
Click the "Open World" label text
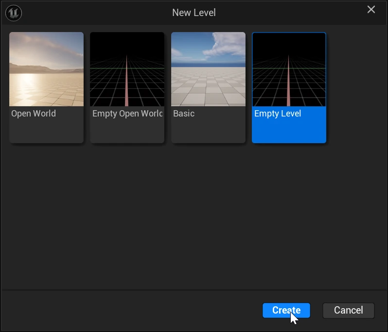tap(34, 114)
